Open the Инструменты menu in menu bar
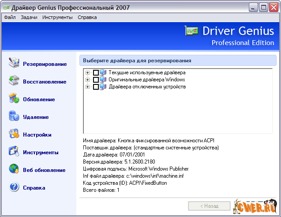The width and height of the screenshot is (281, 217). point(57,17)
